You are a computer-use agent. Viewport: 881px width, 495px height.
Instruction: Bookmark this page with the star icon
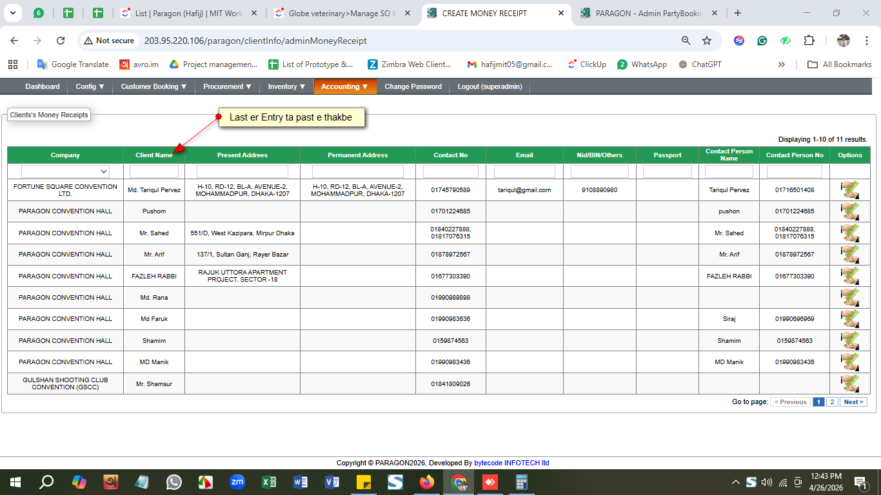[x=707, y=41]
